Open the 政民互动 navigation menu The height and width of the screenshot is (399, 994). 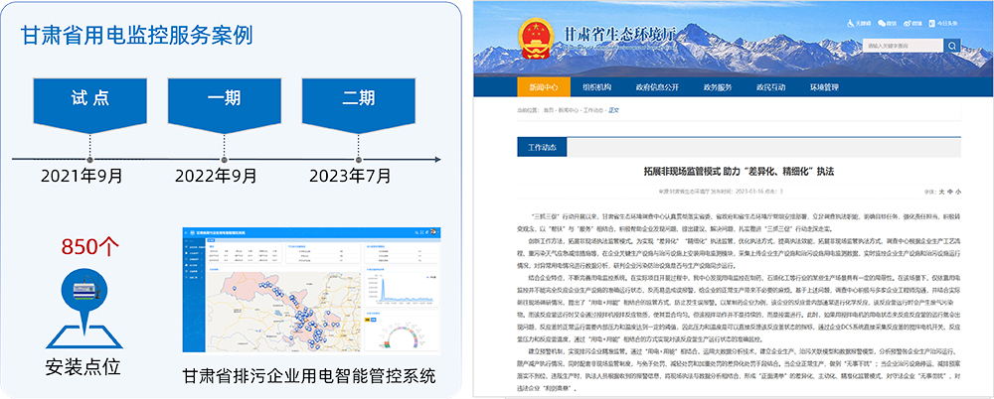point(771,87)
